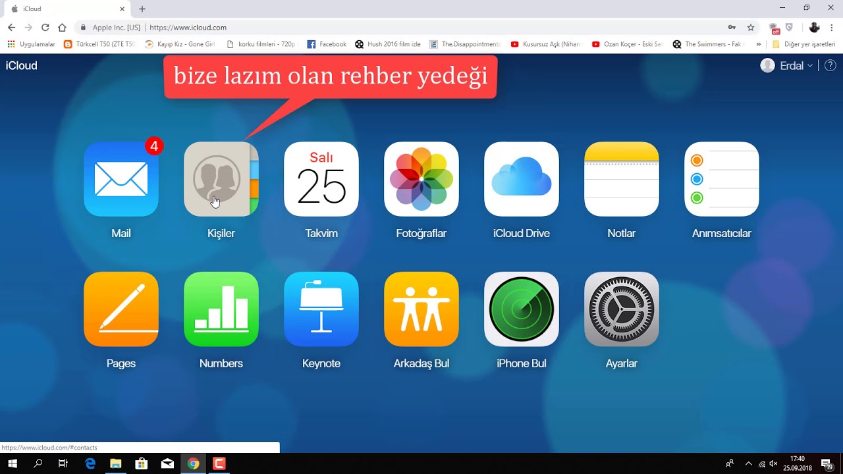Open The Swimmers bookmark
Image resolution: width=843 pixels, height=474 pixels.
click(708, 44)
